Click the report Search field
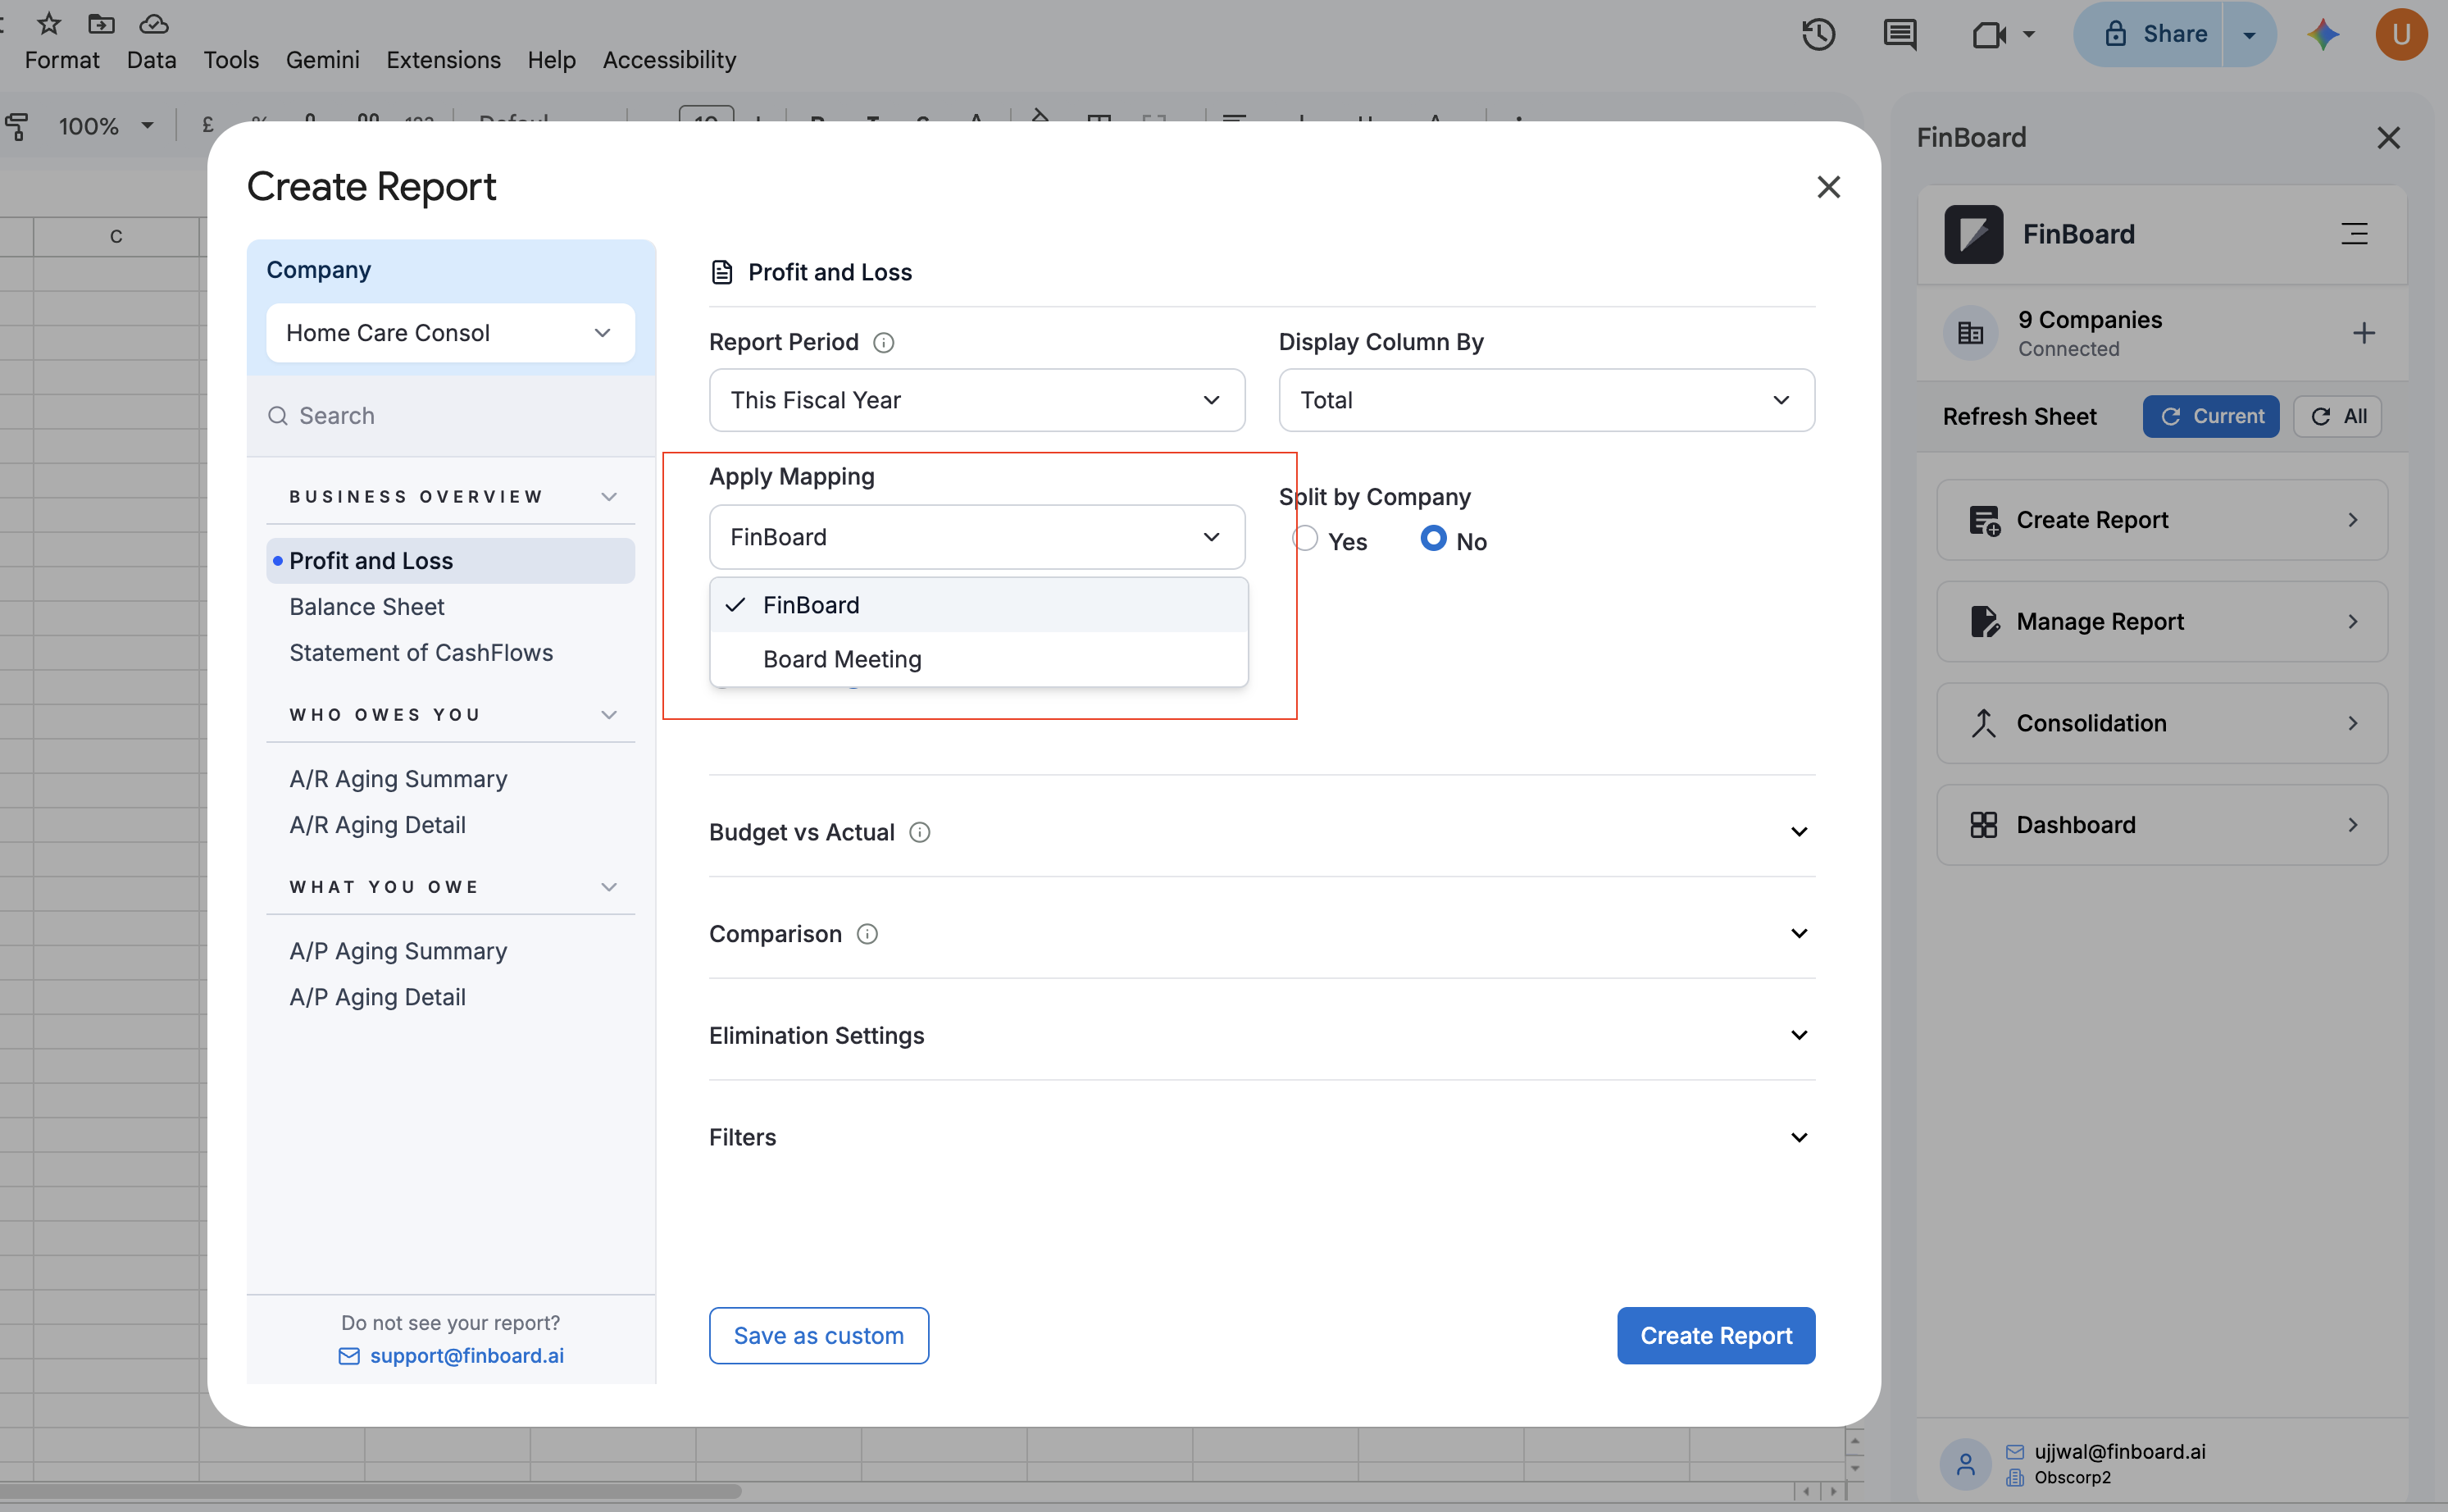2448x1512 pixels. pos(450,416)
